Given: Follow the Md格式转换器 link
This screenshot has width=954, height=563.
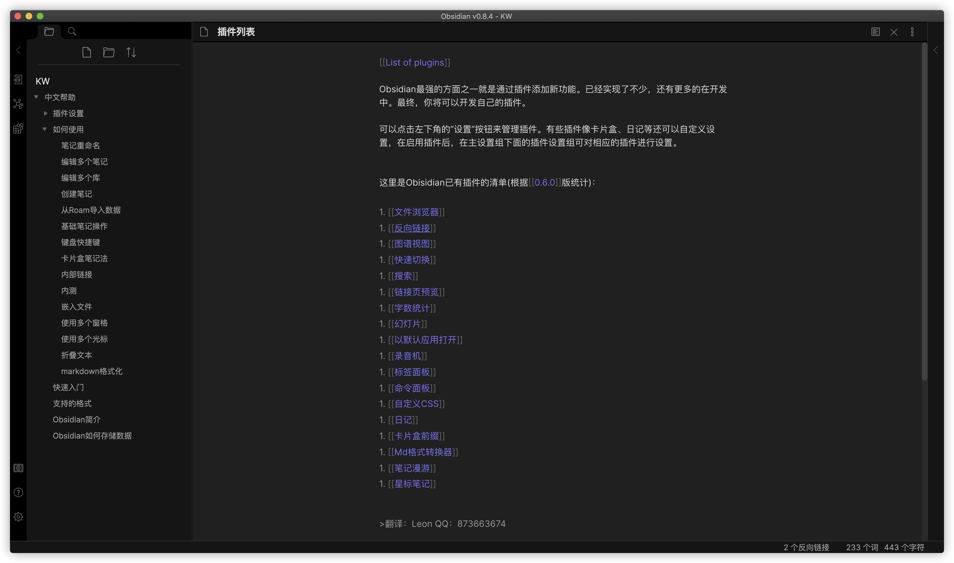Looking at the screenshot, I should [423, 452].
